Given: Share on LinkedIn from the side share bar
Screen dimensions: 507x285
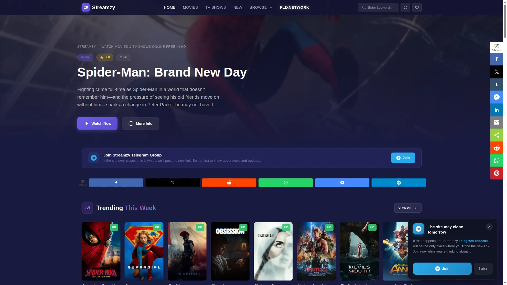Looking at the screenshot, I should pos(496,110).
